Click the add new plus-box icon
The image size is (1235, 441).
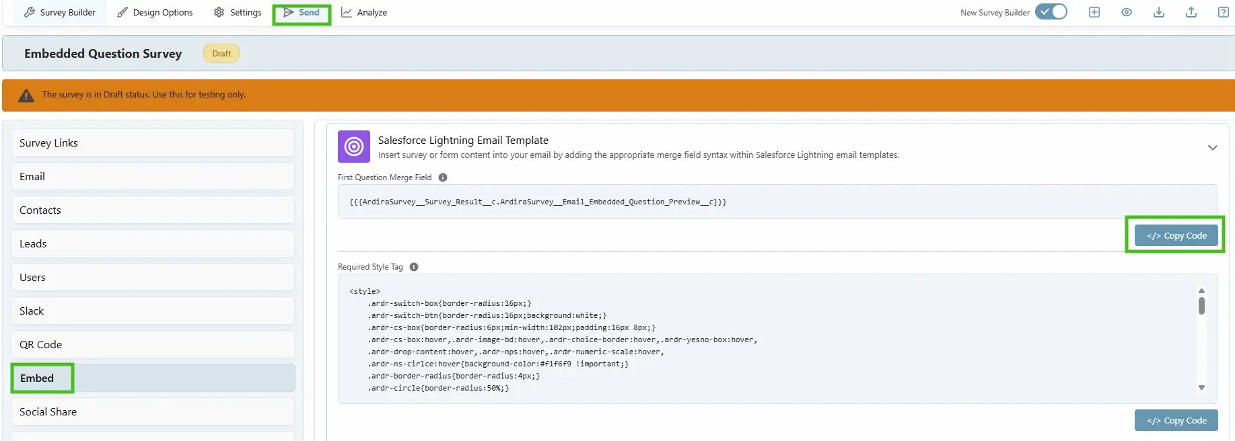click(1094, 12)
